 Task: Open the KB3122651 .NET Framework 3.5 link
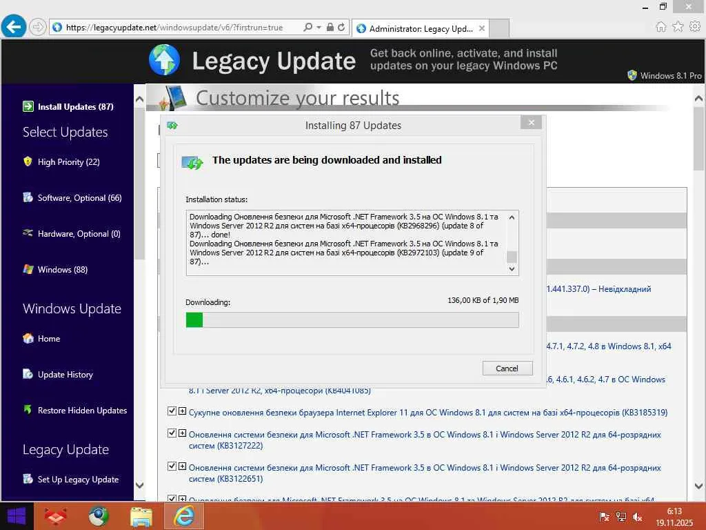[x=425, y=473]
